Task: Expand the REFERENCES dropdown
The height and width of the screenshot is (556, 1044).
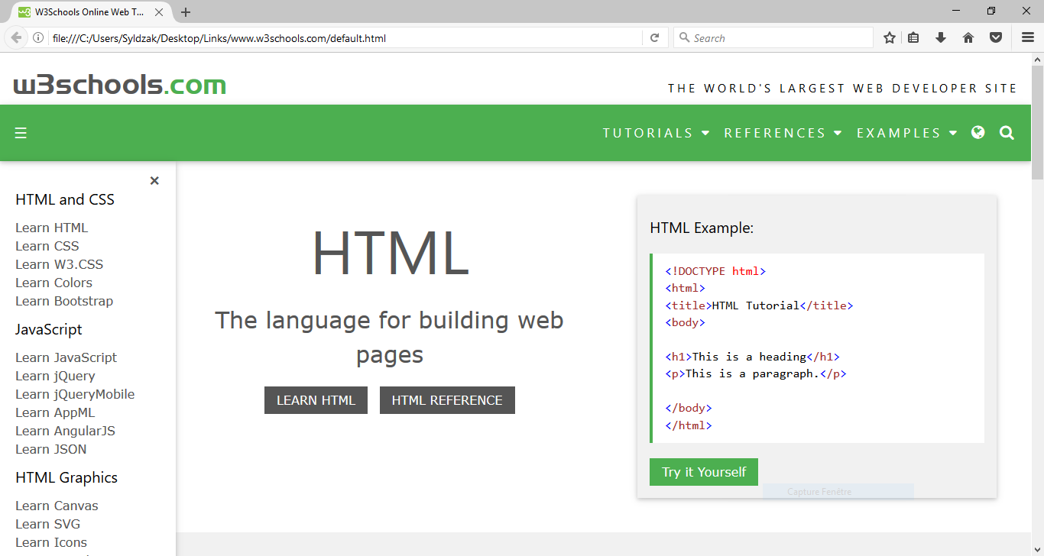Action: click(x=783, y=133)
